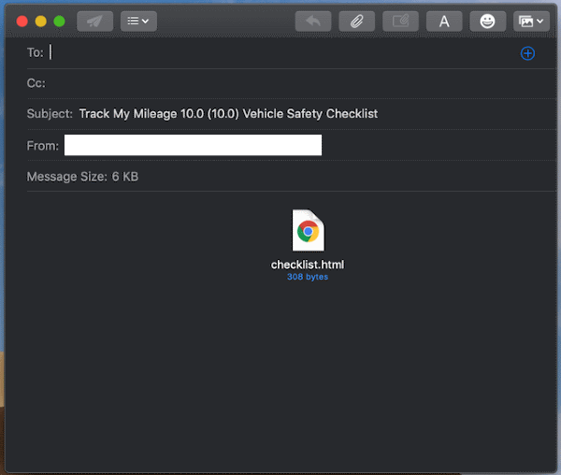The width and height of the screenshot is (561, 475).
Task: Open the header fields dropdown
Action: click(138, 21)
